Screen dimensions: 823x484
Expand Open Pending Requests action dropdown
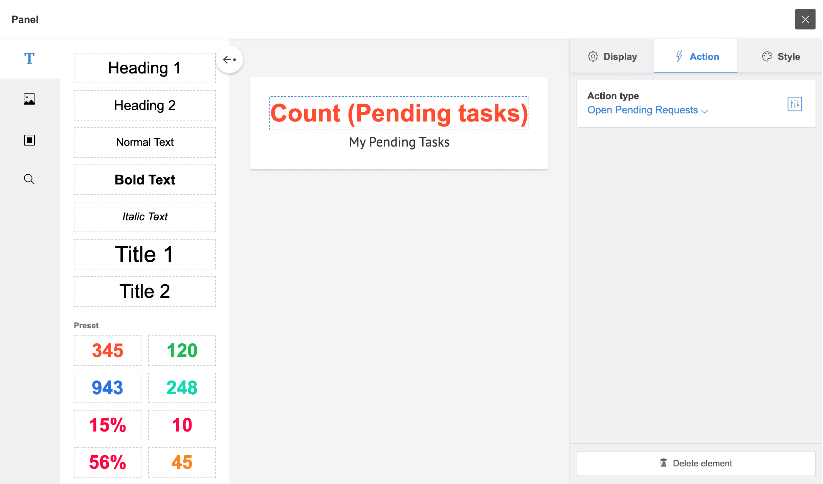(x=647, y=110)
